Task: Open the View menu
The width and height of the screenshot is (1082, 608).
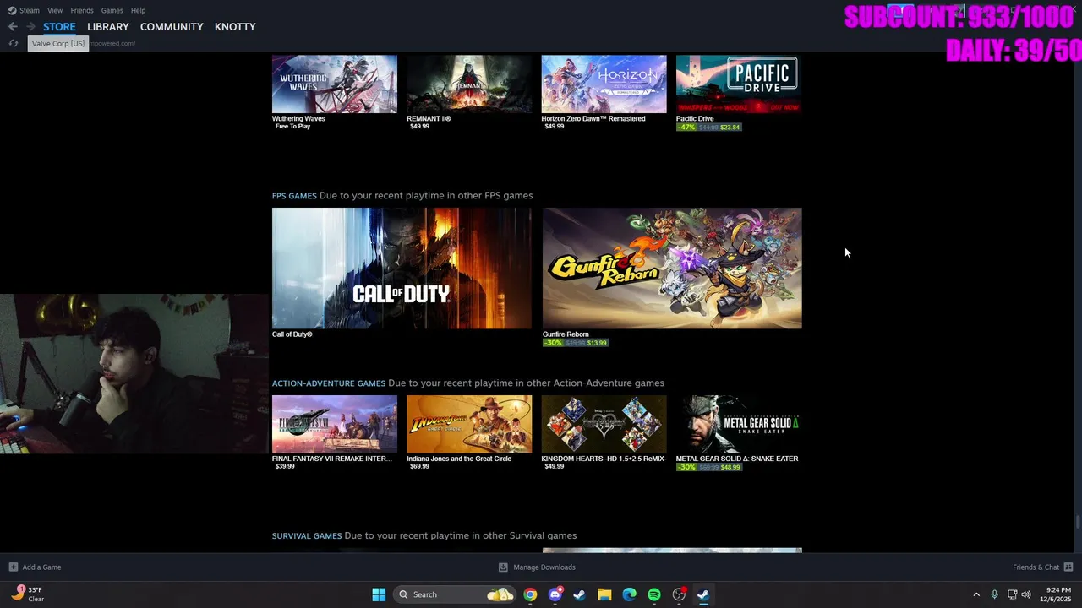Action: click(55, 10)
